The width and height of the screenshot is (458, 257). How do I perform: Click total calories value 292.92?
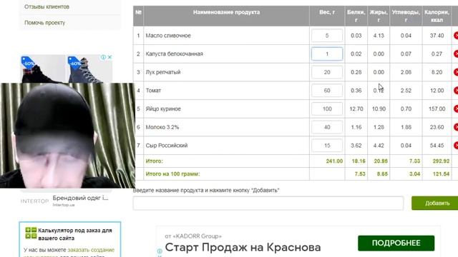pos(441,161)
